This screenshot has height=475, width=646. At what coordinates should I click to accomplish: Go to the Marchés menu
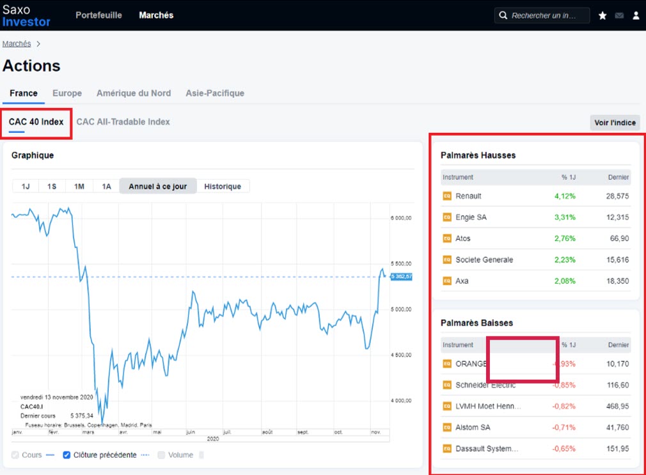(x=156, y=15)
